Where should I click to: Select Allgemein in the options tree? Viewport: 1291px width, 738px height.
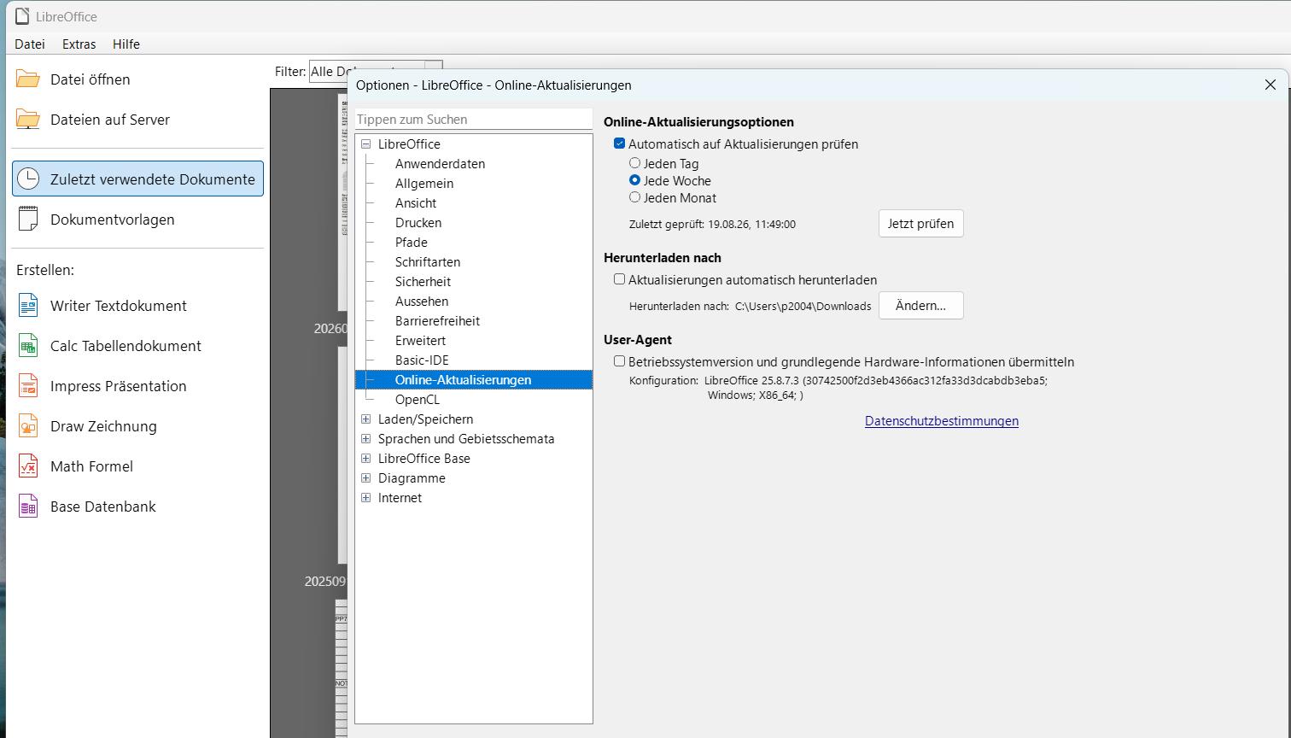(x=424, y=184)
